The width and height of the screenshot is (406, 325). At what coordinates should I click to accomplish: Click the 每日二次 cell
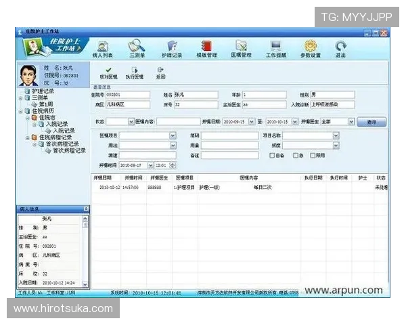pyautogui.click(x=263, y=187)
